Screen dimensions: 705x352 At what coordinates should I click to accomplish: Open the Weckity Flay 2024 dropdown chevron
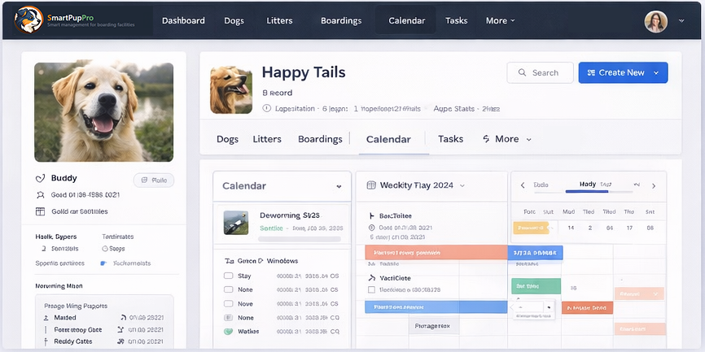pyautogui.click(x=462, y=185)
